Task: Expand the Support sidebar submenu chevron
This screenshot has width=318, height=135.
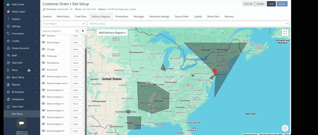Action: (x=36, y=19)
